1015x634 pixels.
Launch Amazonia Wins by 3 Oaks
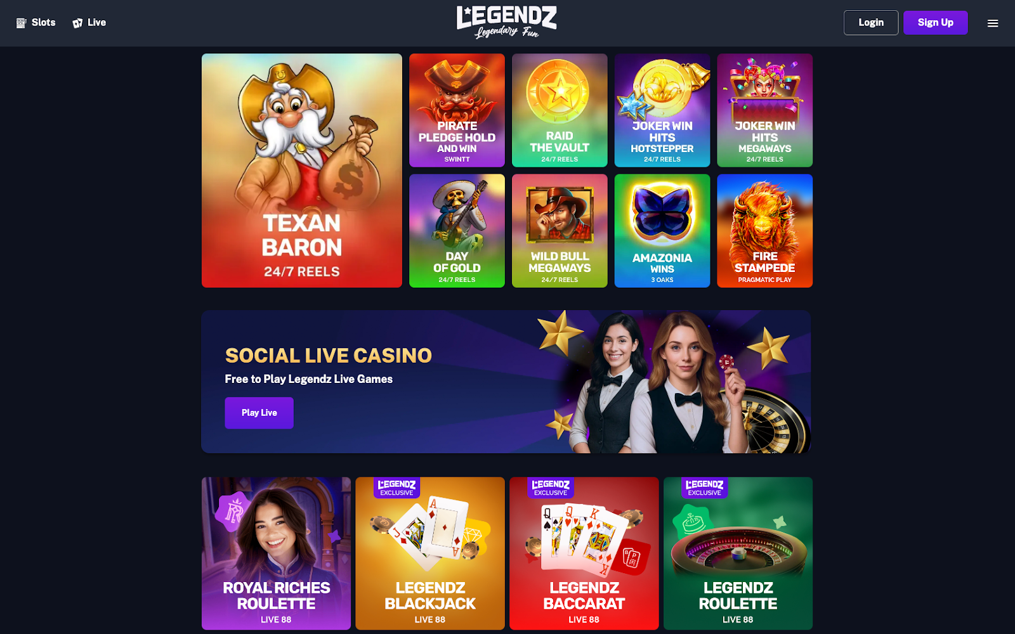click(x=662, y=231)
